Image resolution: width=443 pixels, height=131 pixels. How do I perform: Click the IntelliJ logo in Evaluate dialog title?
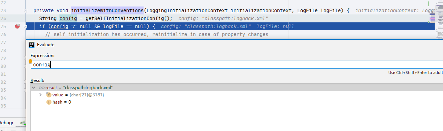(x=32, y=45)
